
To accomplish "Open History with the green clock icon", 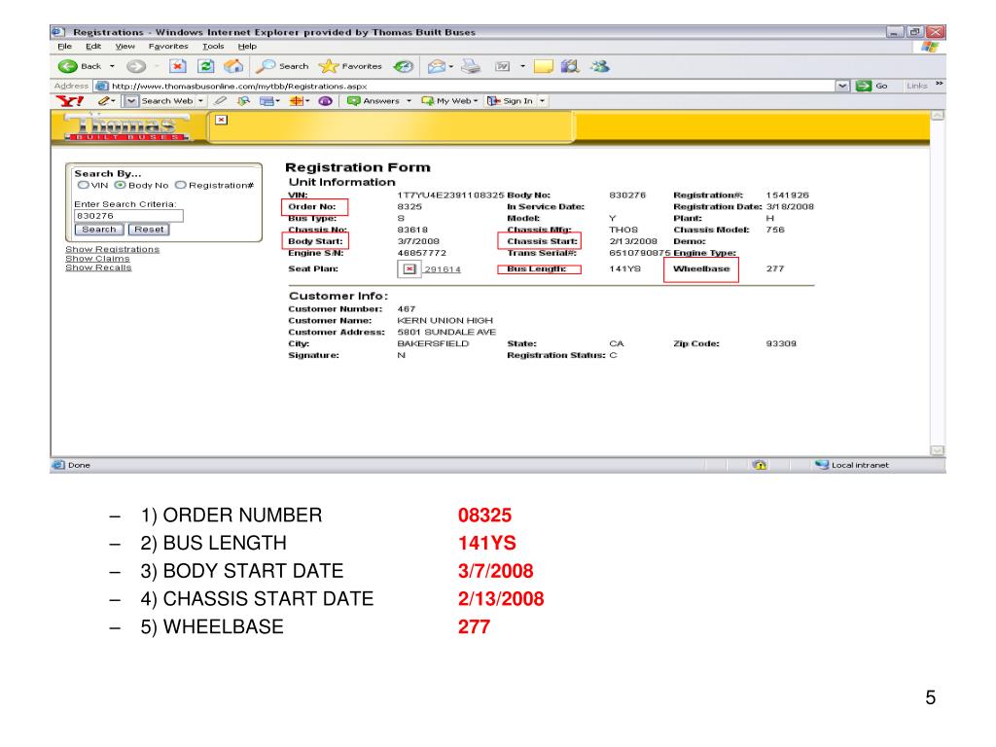I will click(x=404, y=66).
